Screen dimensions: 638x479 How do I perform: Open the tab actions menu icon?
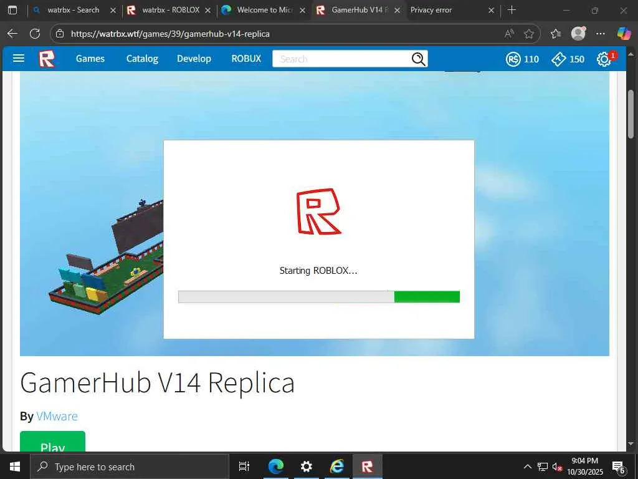coord(12,10)
